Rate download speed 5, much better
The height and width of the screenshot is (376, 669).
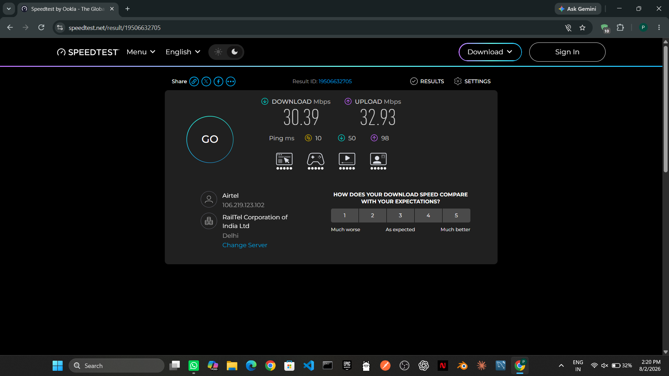pos(456,216)
